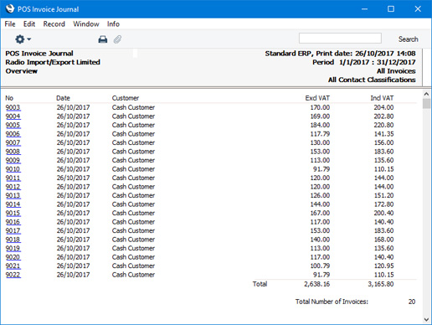Click the date of invoice 9015
Screen dimensions: 432x325
73,213
